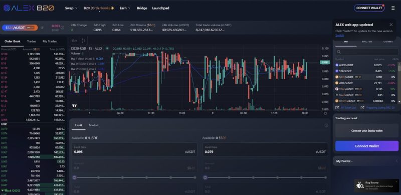The width and height of the screenshot is (401, 195).
Task: Click the buy Limit Price input field
Action: click(134, 150)
